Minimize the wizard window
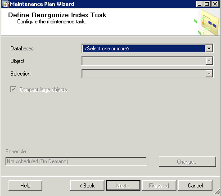 199,4
